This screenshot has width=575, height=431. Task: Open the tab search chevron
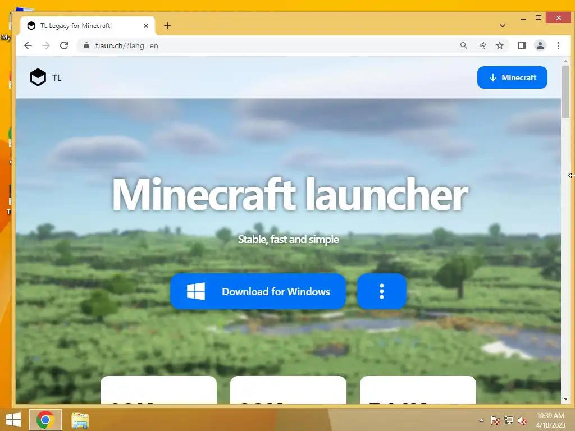pos(503,26)
